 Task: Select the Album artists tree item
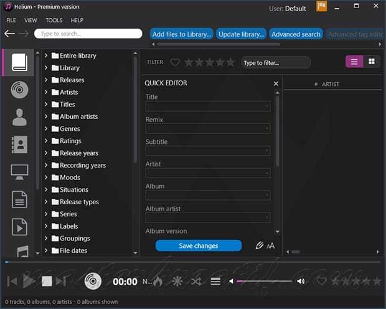click(78, 116)
